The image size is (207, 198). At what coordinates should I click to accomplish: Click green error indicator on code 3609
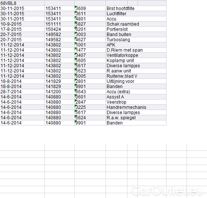point(75,7)
